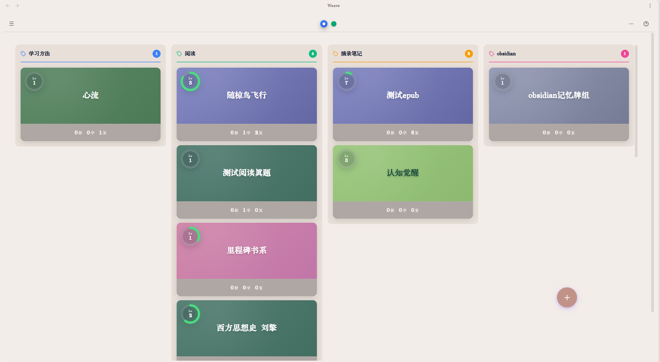Click the tag icon beside obsidian
The height and width of the screenshot is (362, 660).
pos(492,54)
